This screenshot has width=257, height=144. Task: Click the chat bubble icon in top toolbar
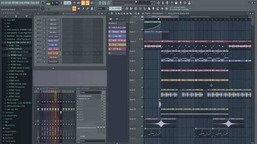pyautogui.click(x=185, y=3)
